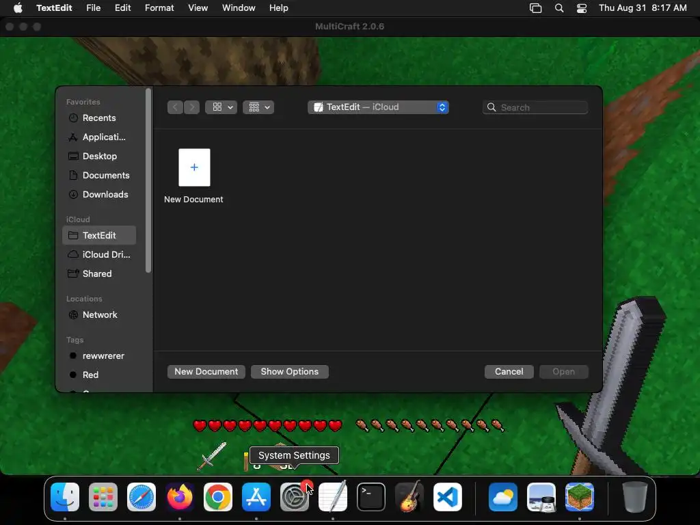
Task: Select TextEdit under iCloud
Action: (99, 235)
